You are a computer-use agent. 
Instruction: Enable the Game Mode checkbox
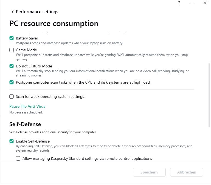click(x=12, y=50)
